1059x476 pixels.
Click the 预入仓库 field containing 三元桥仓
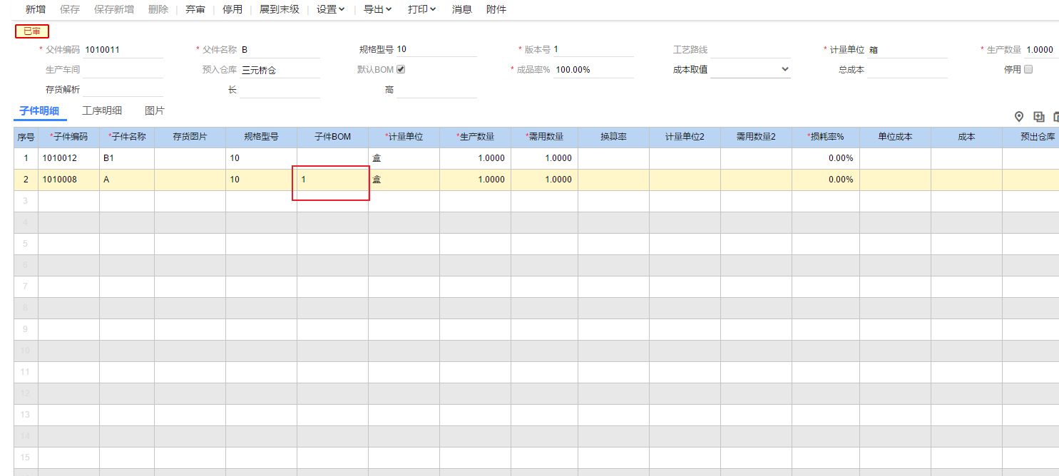[x=280, y=70]
